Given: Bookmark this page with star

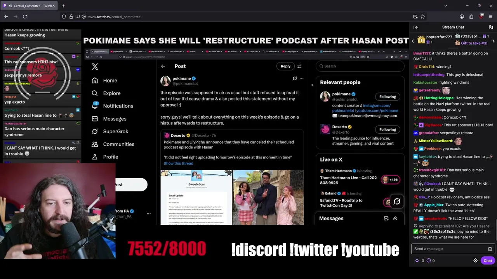Looking at the screenshot, I should point(423,17).
